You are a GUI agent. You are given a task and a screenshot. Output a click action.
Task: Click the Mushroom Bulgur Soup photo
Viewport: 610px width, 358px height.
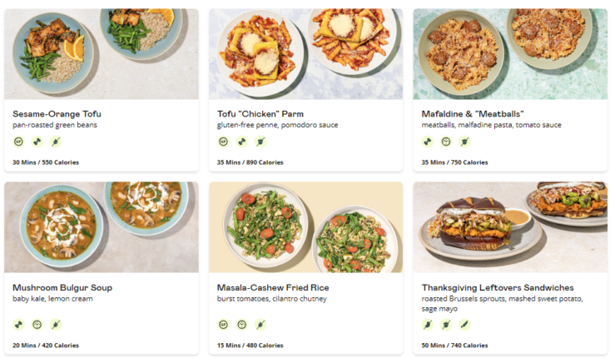pos(102,227)
